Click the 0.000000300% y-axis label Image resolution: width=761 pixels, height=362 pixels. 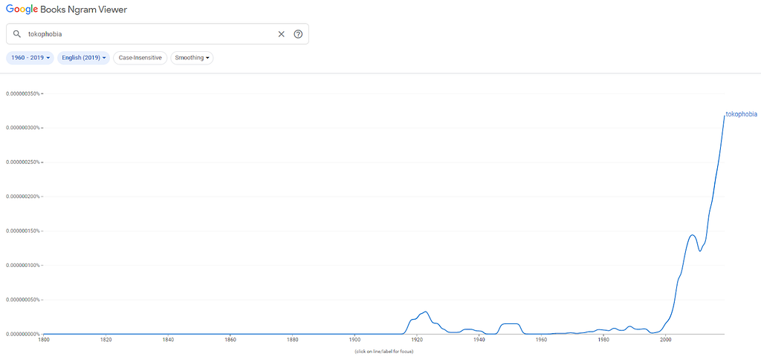tap(23, 128)
